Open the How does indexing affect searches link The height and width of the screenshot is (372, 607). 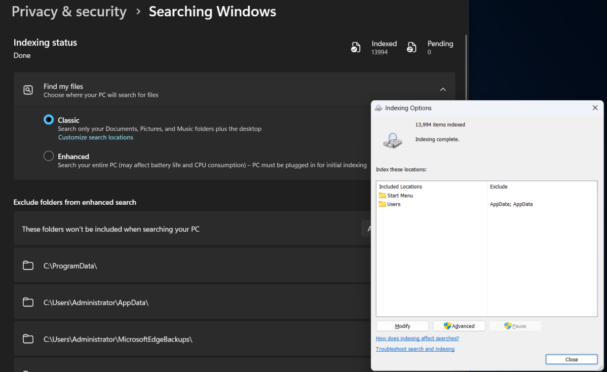pyautogui.click(x=417, y=338)
